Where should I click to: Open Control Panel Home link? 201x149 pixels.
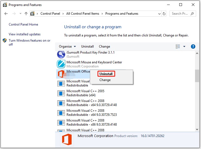pyautogui.click(x=23, y=24)
